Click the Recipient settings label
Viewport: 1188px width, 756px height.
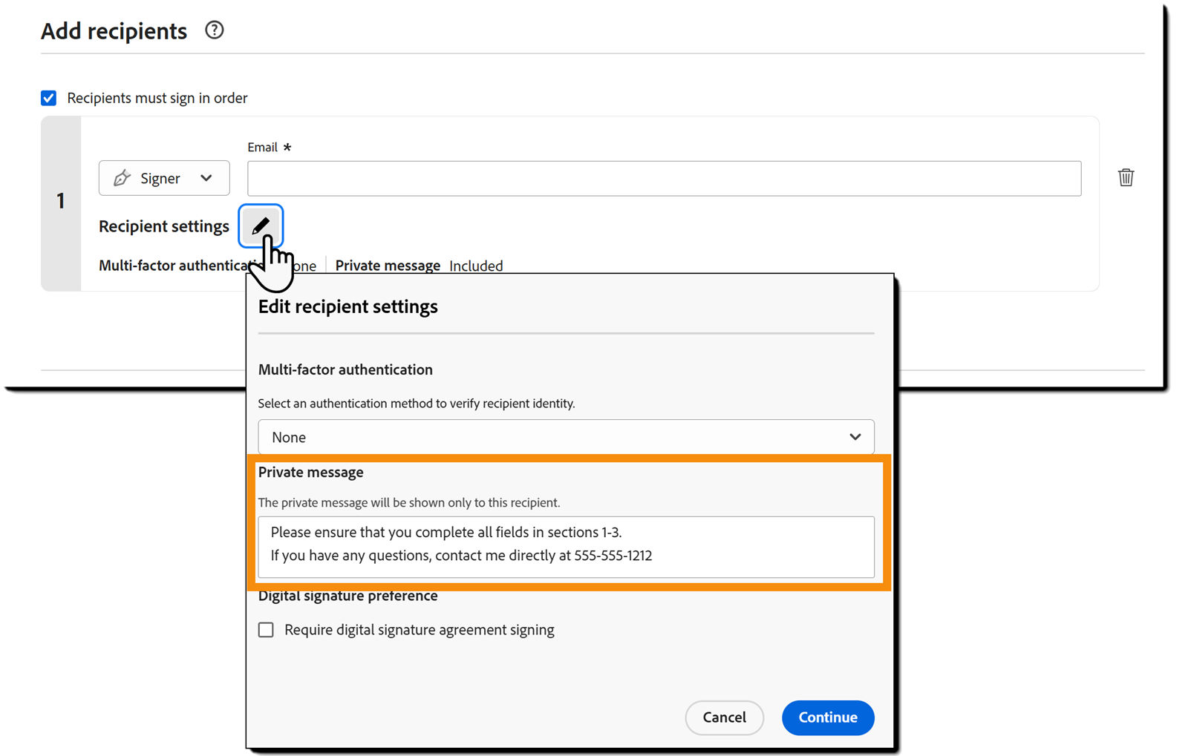(163, 226)
